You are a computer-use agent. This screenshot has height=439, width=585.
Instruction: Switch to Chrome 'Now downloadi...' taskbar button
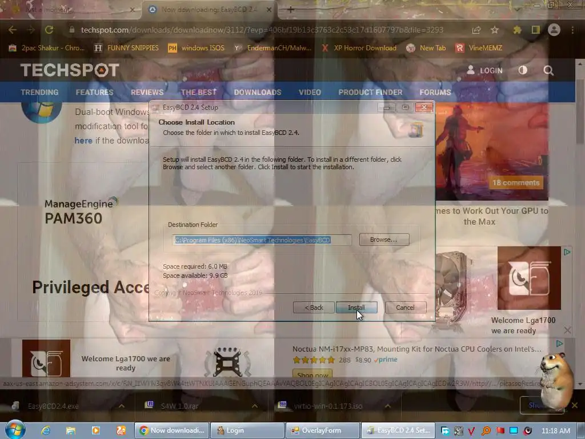(x=172, y=430)
